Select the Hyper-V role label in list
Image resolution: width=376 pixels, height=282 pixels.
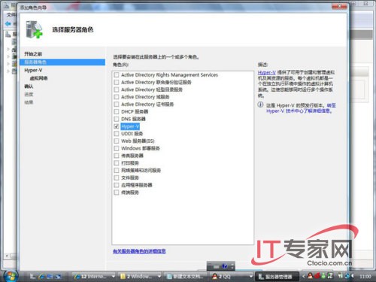pyautogui.click(x=130, y=126)
